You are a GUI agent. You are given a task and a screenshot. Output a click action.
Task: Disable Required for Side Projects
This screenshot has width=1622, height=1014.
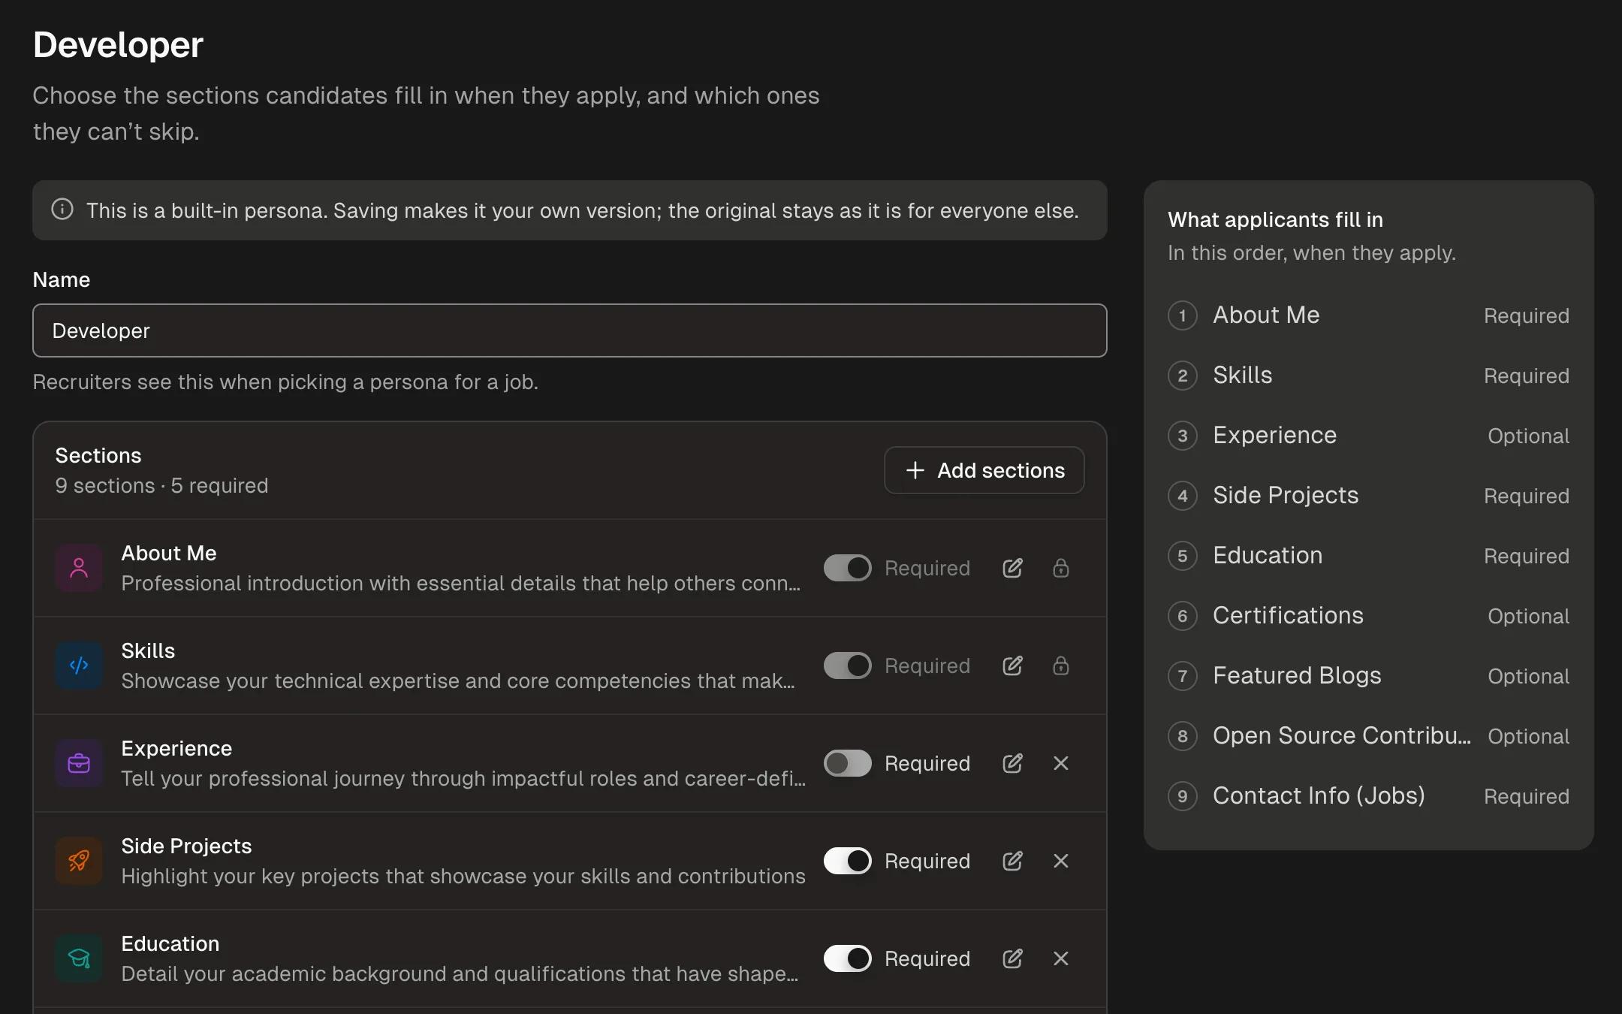[x=847, y=861]
